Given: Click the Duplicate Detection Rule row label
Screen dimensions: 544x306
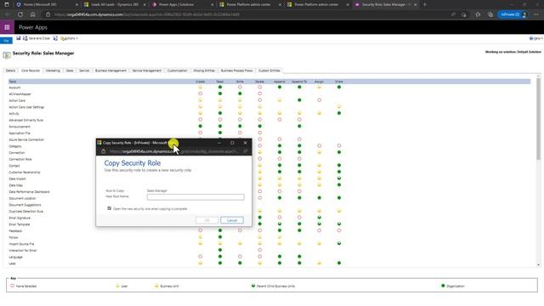Looking at the screenshot, I should [x=26, y=212].
